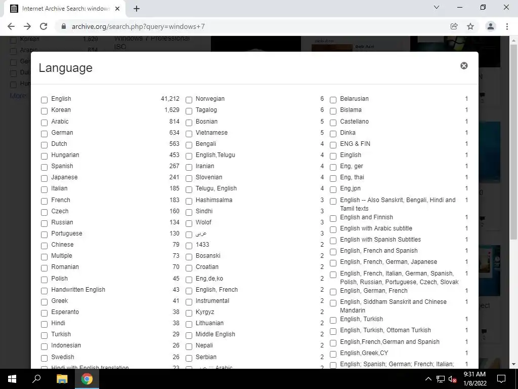Check the English language checkbox

coord(45,100)
